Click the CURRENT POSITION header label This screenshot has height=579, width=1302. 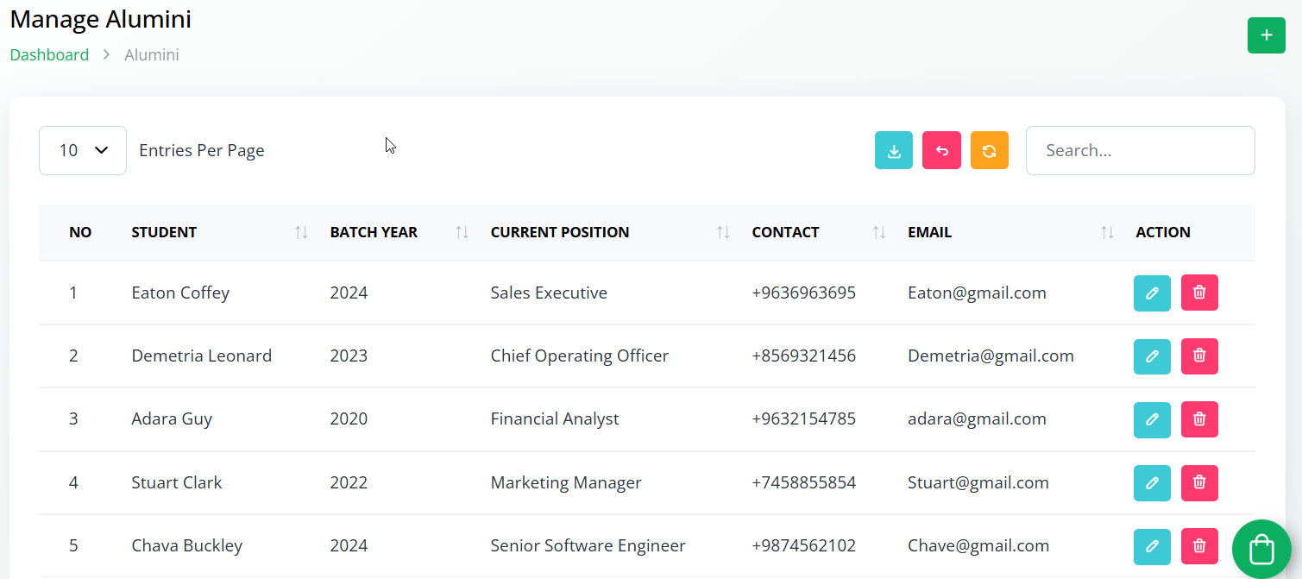click(560, 232)
